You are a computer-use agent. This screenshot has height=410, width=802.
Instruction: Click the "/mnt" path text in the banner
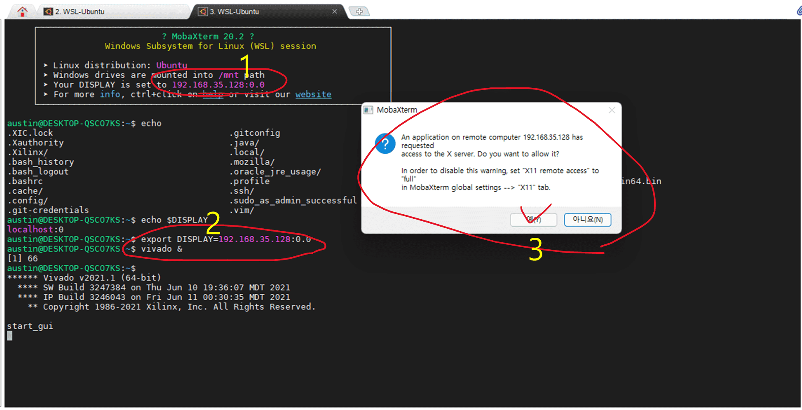(x=229, y=75)
